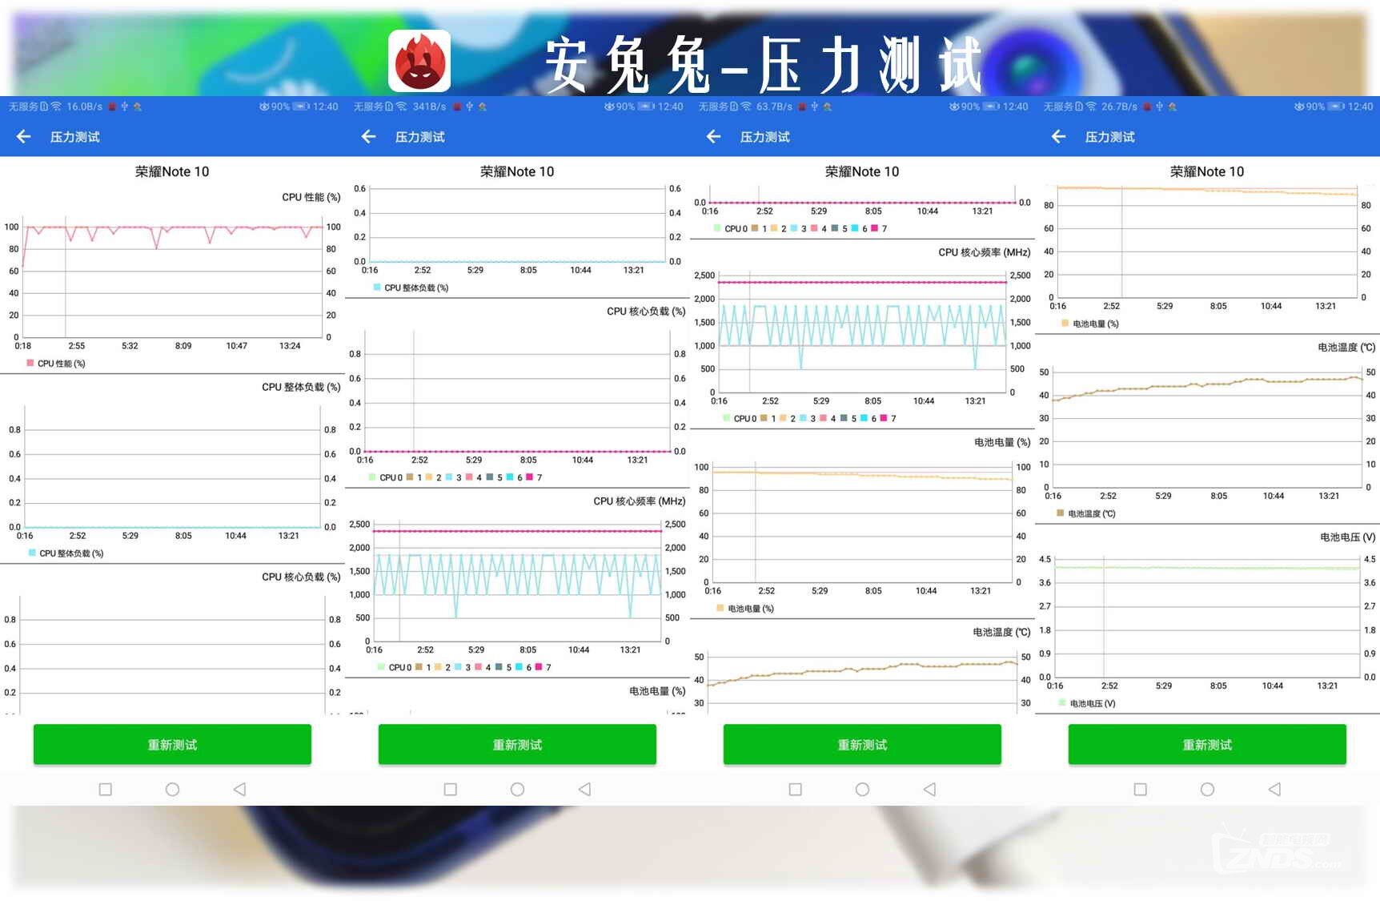Click 荣耀Note 10 heading in the third screenshot

pos(862,171)
